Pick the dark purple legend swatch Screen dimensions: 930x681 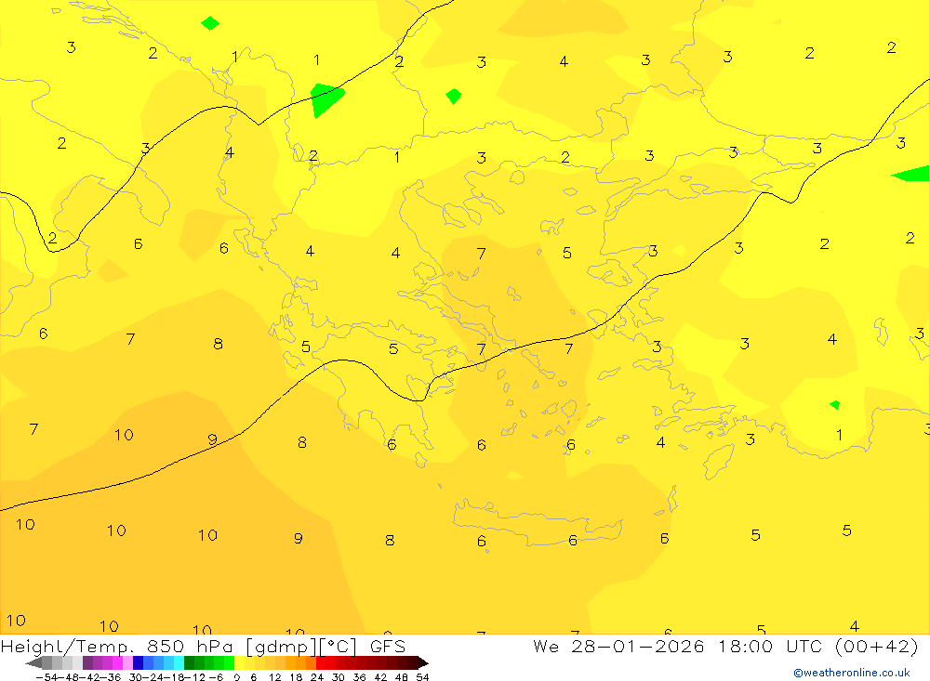point(87,662)
